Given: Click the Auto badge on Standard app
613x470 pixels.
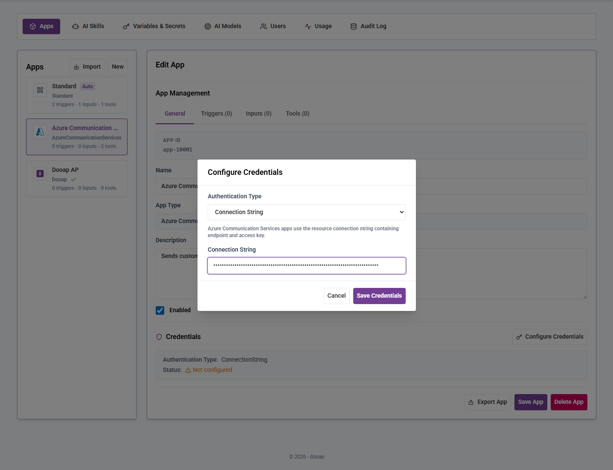Looking at the screenshot, I should (87, 87).
